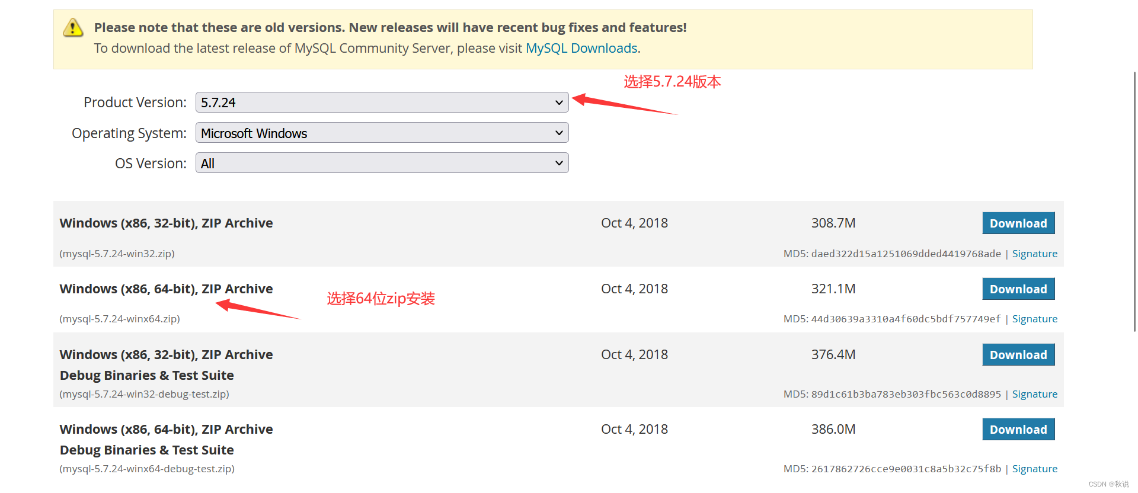Select the 'Windows (x86, 64-bit), ZIP Archive' title without Debug

click(166, 289)
